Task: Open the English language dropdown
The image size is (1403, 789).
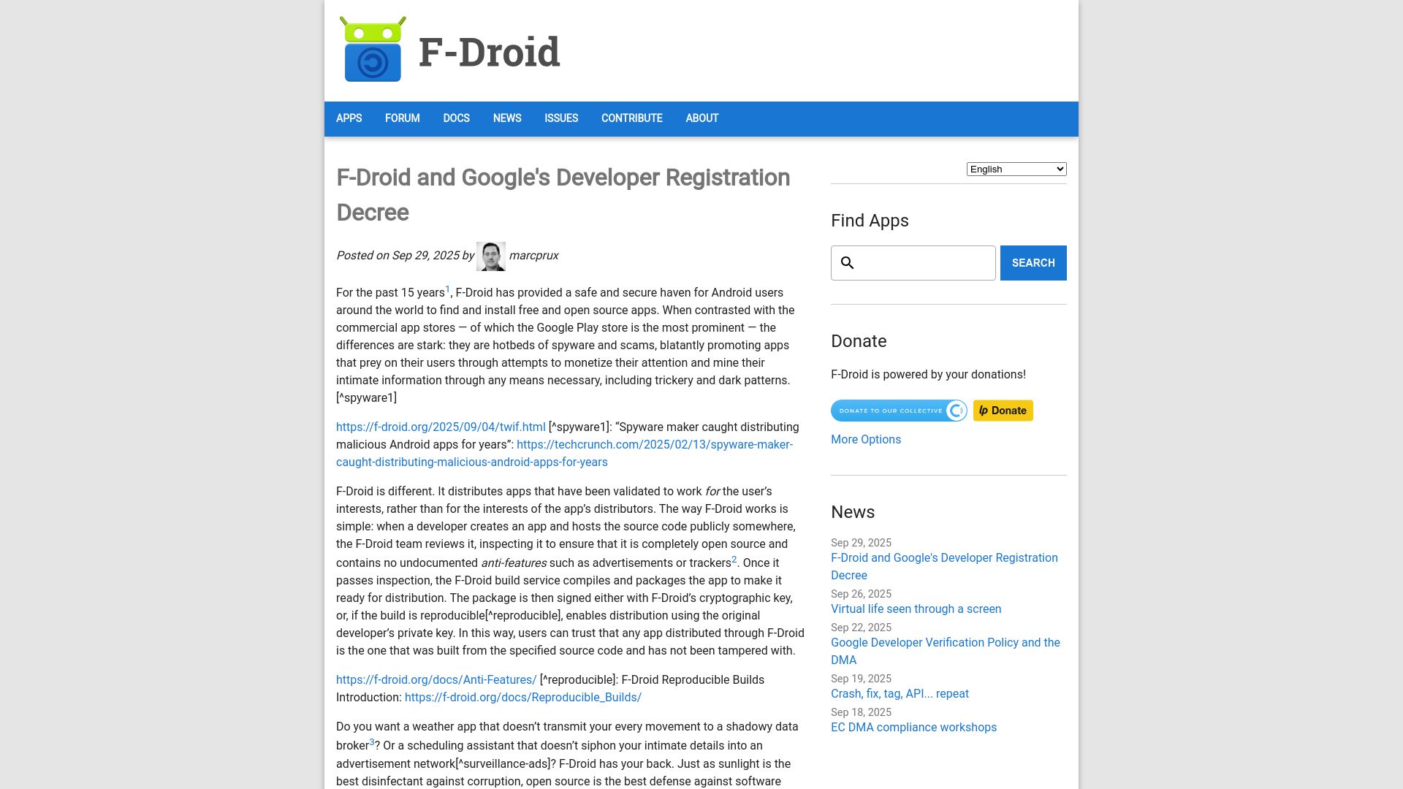Action: click(1016, 169)
